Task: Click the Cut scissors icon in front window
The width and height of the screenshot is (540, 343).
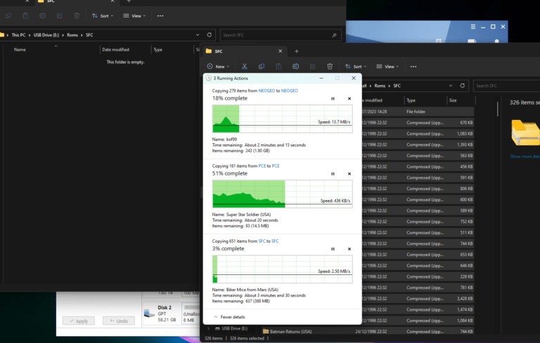Action: pos(244,67)
